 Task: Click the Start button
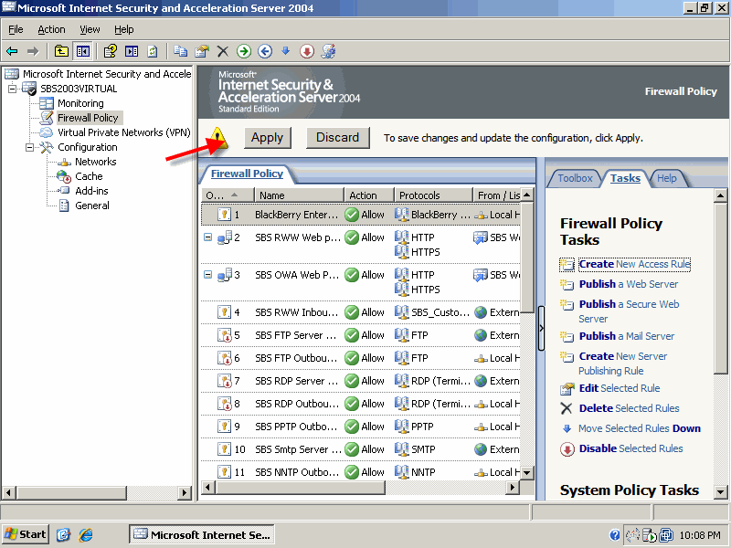click(26, 534)
